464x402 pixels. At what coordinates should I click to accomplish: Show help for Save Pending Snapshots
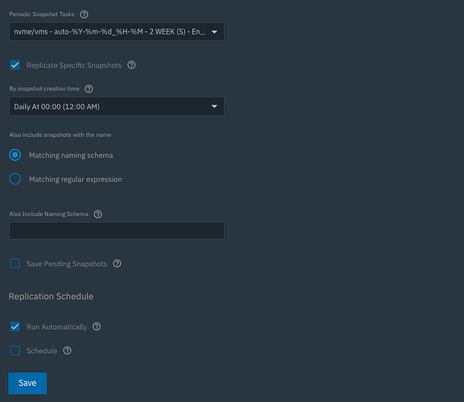tap(117, 264)
